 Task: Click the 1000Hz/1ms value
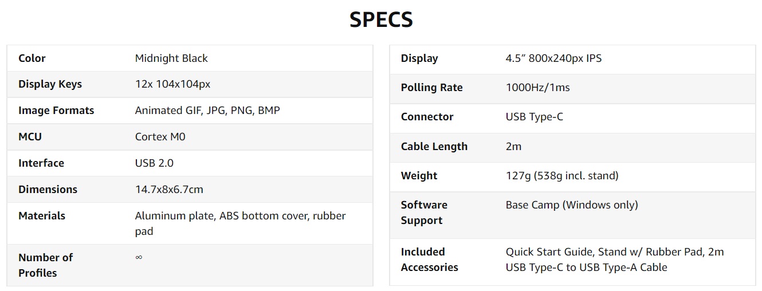537,88
